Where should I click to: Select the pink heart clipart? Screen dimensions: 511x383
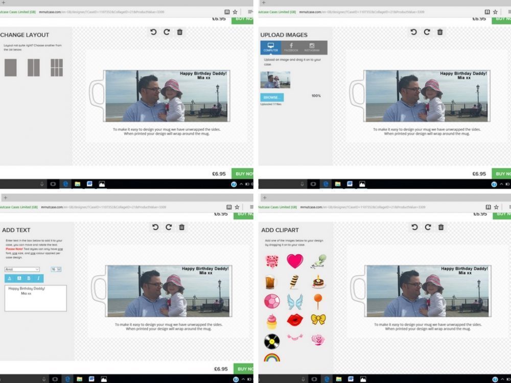pos(294,261)
